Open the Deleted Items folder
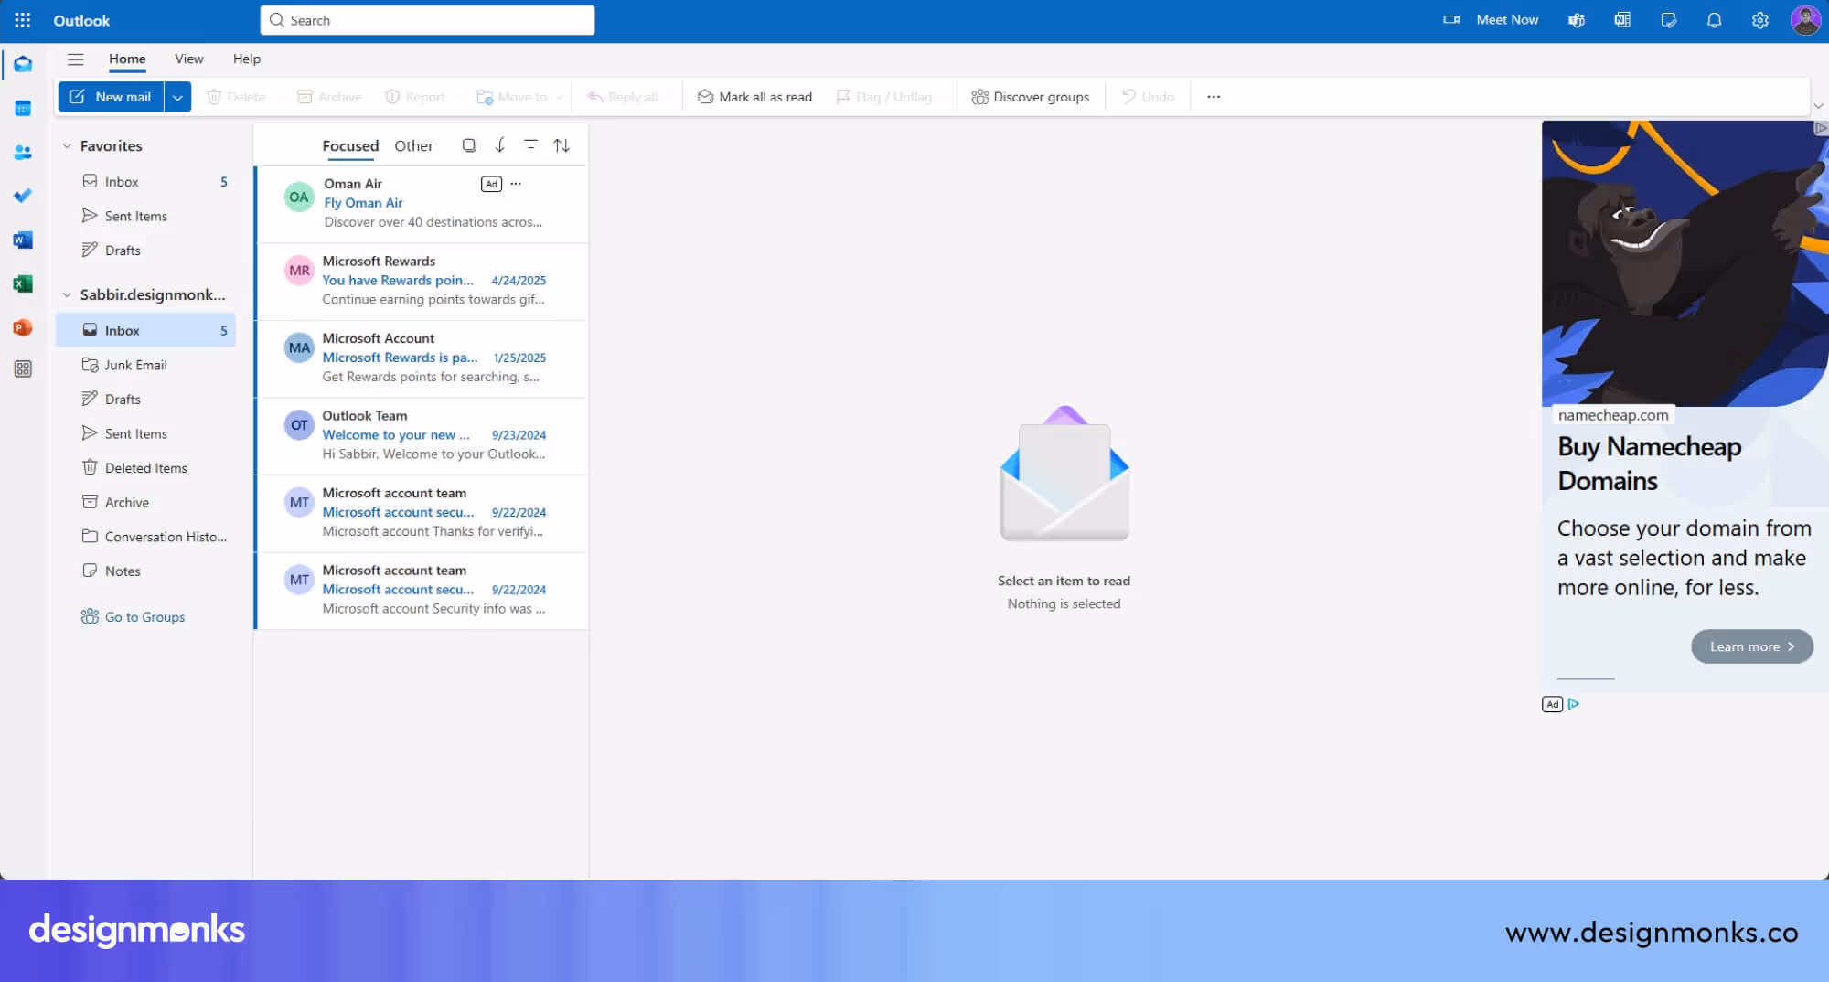1829x982 pixels. tap(146, 468)
